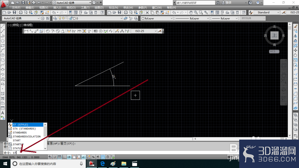The width and height of the screenshot is (299, 168).
Task: Click the Cut scissors icon
Action: pyautogui.click(x=147, y=13)
